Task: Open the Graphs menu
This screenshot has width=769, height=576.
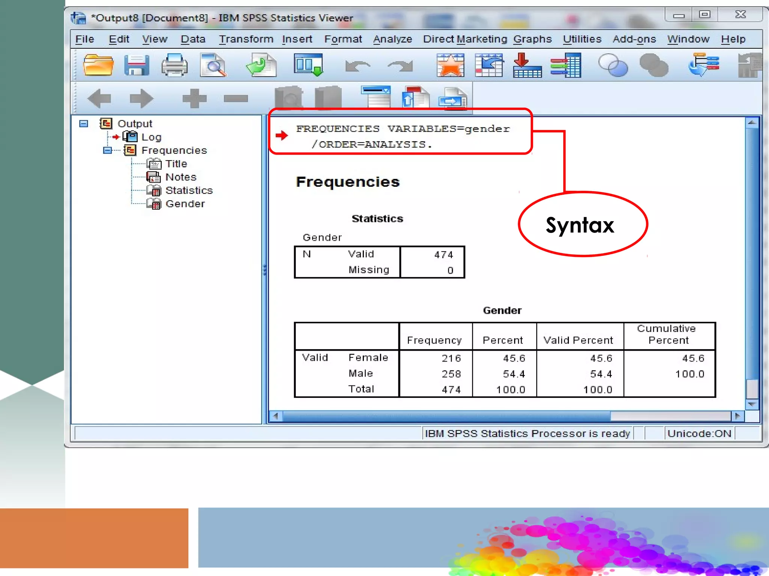Action: tap(532, 39)
